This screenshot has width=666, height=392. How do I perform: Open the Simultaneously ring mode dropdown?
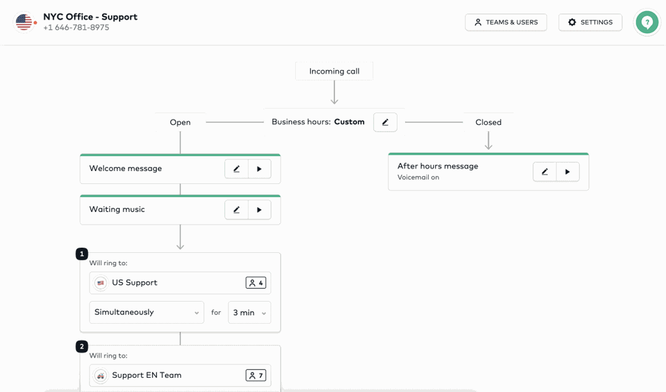coord(146,312)
